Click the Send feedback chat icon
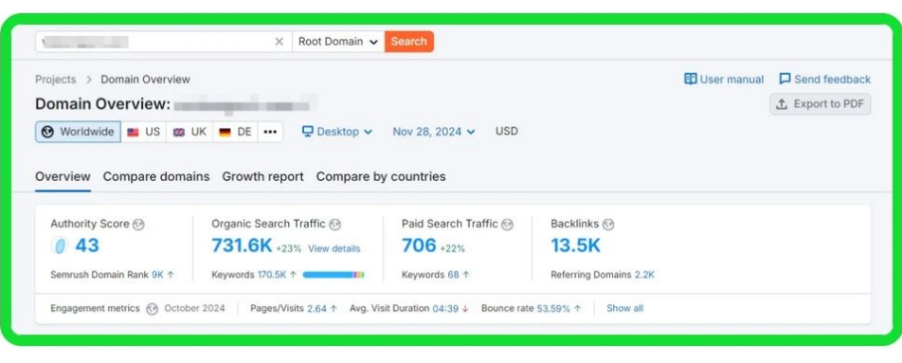 pyautogui.click(x=785, y=79)
